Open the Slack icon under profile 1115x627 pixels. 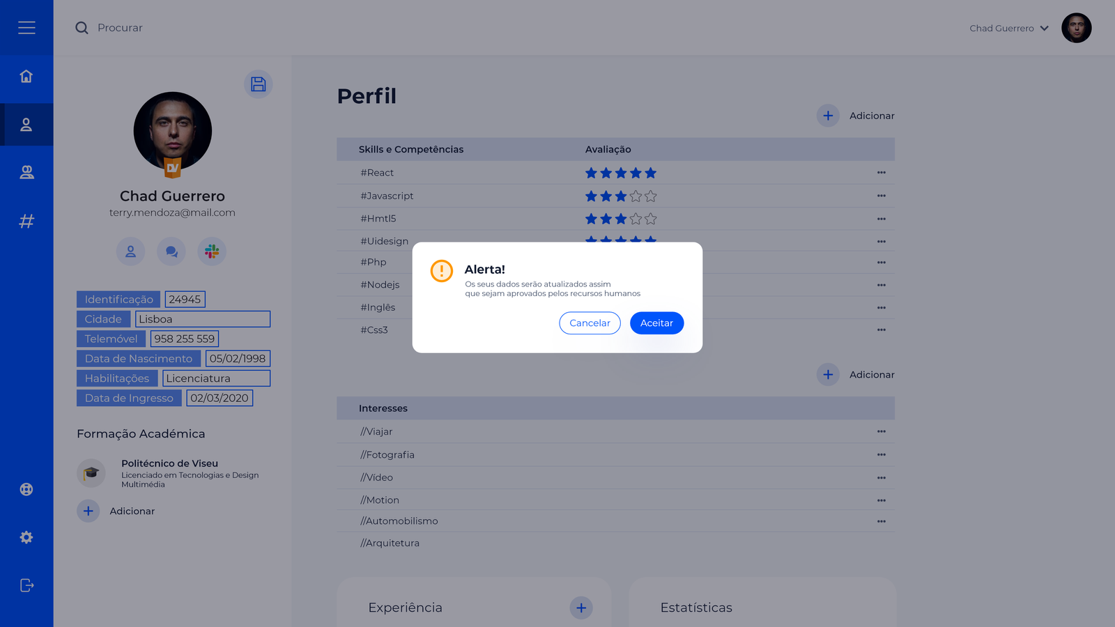point(212,251)
